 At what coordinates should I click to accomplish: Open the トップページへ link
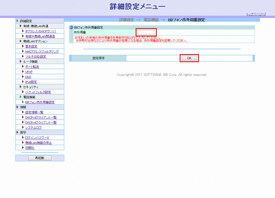click(256, 14)
